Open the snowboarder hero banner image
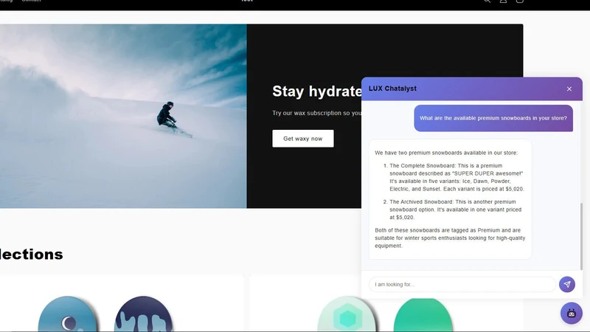This screenshot has height=332, width=590. 123,117
